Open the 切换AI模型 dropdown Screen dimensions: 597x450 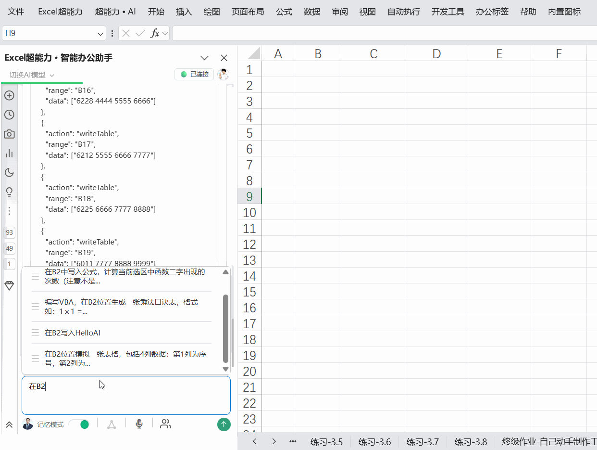(32, 75)
